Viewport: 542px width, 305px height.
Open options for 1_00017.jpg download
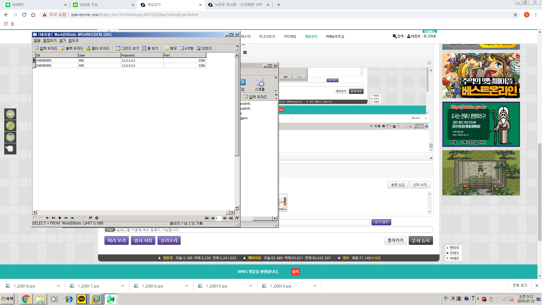tap(123, 286)
